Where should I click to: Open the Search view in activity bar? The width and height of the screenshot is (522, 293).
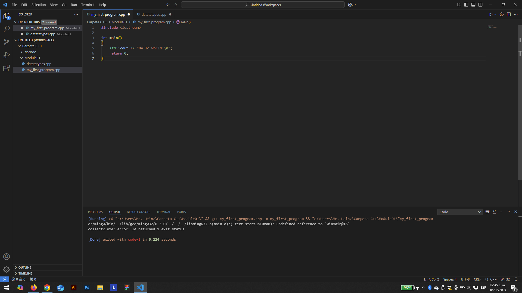(7, 29)
